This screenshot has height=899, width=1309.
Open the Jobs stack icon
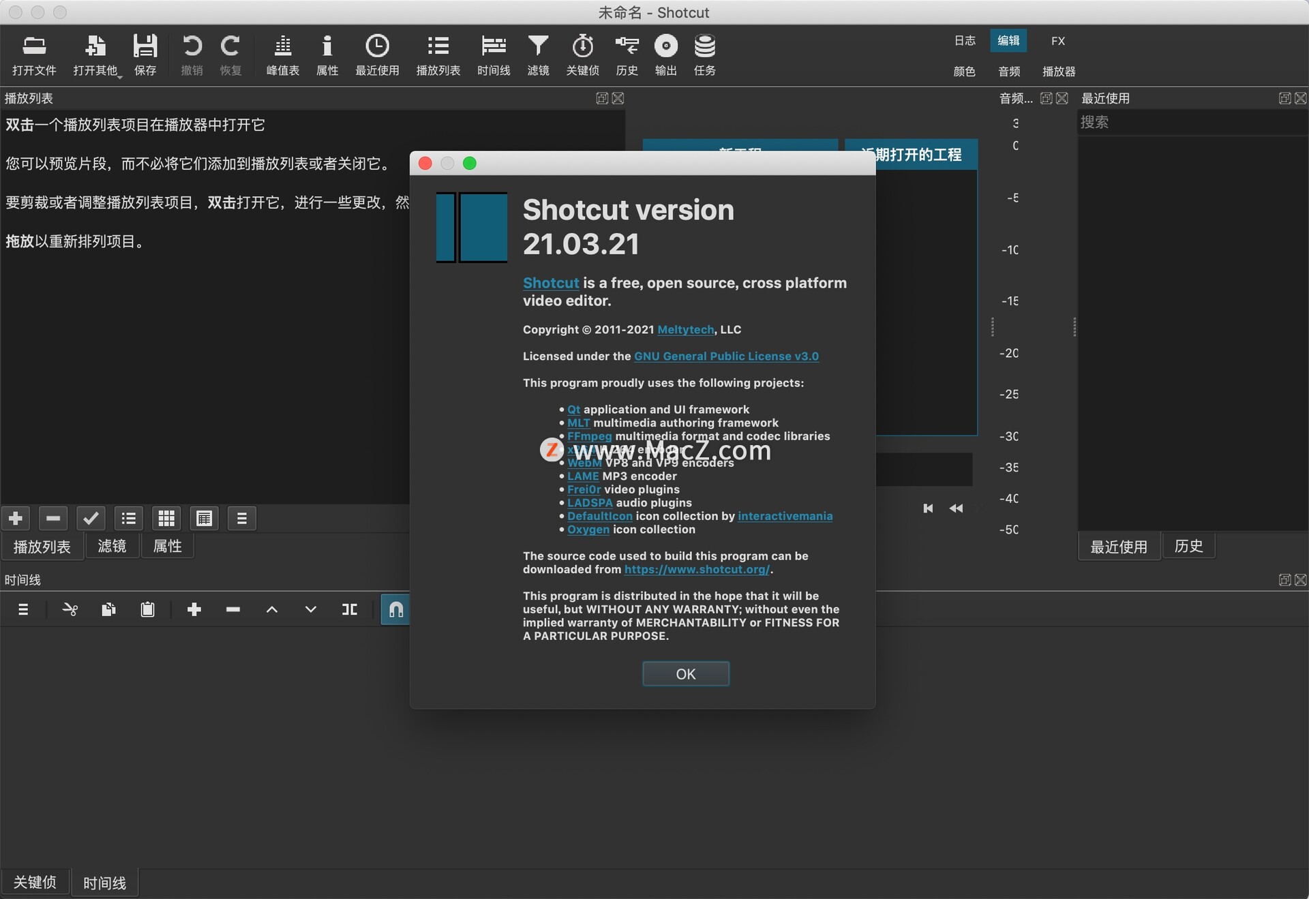(704, 55)
